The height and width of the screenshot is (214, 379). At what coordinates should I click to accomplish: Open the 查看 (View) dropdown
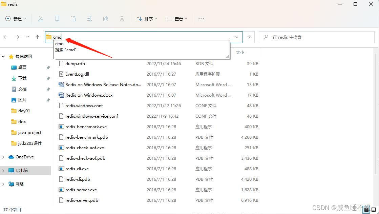pos(177,19)
